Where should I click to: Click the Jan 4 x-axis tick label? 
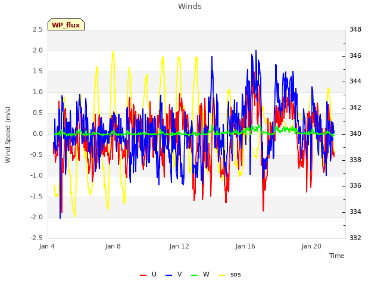click(46, 246)
